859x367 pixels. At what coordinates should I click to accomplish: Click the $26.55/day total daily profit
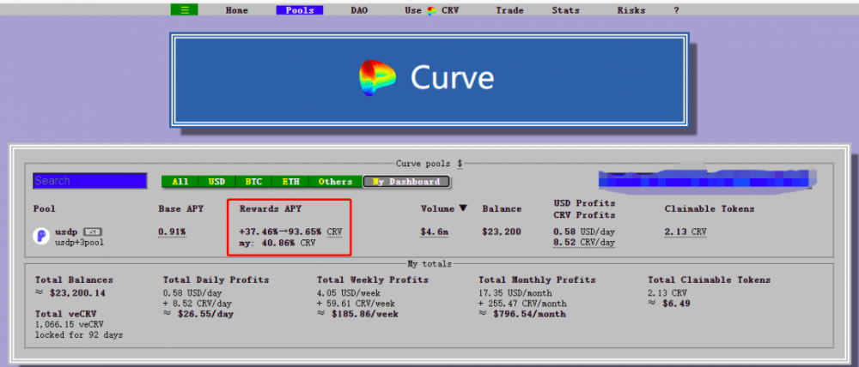[205, 315]
